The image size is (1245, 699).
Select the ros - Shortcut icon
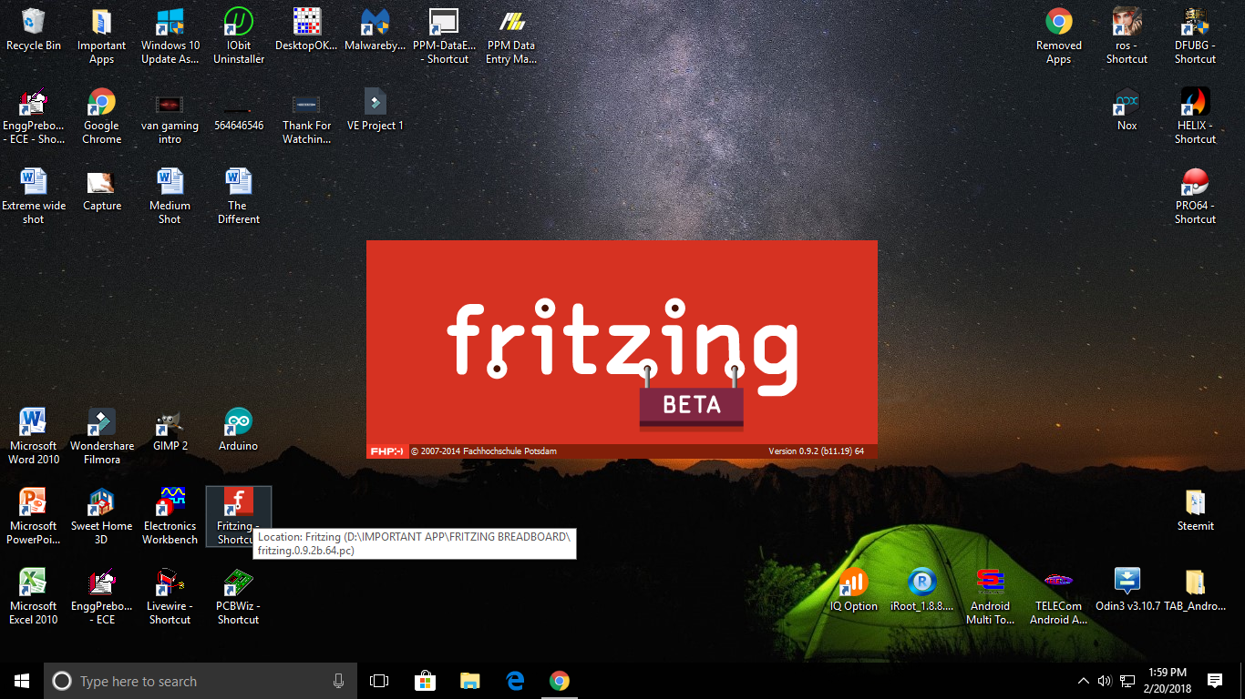pyautogui.click(x=1127, y=36)
